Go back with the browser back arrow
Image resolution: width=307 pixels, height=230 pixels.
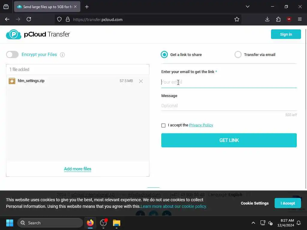point(7,19)
